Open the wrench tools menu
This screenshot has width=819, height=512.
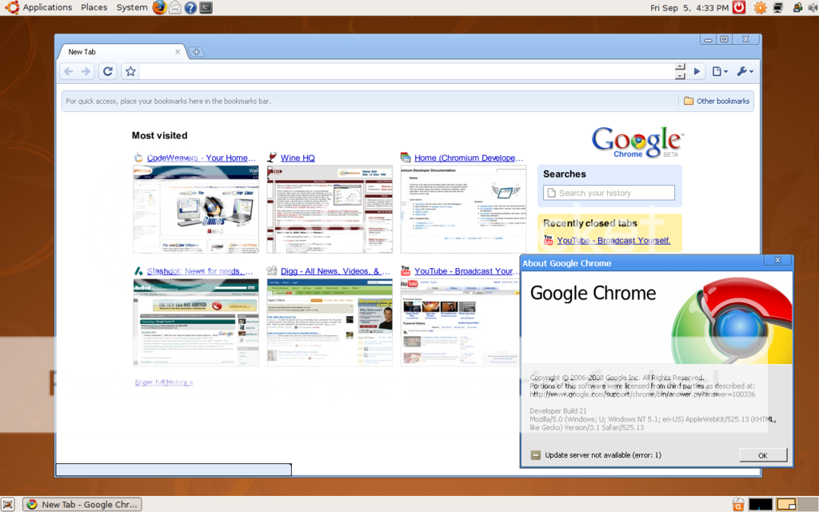[x=745, y=71]
